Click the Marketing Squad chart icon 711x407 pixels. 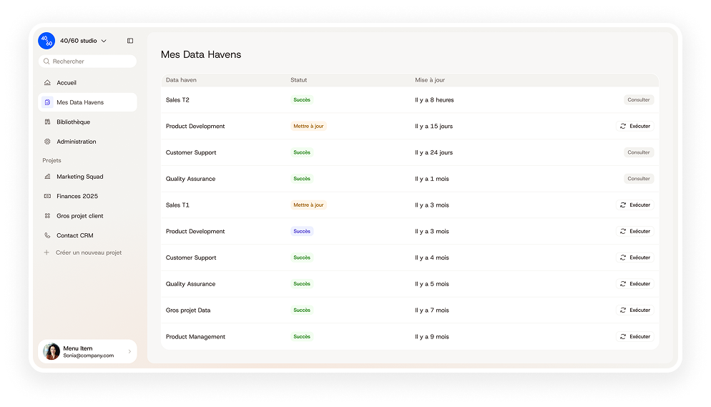pyautogui.click(x=47, y=177)
